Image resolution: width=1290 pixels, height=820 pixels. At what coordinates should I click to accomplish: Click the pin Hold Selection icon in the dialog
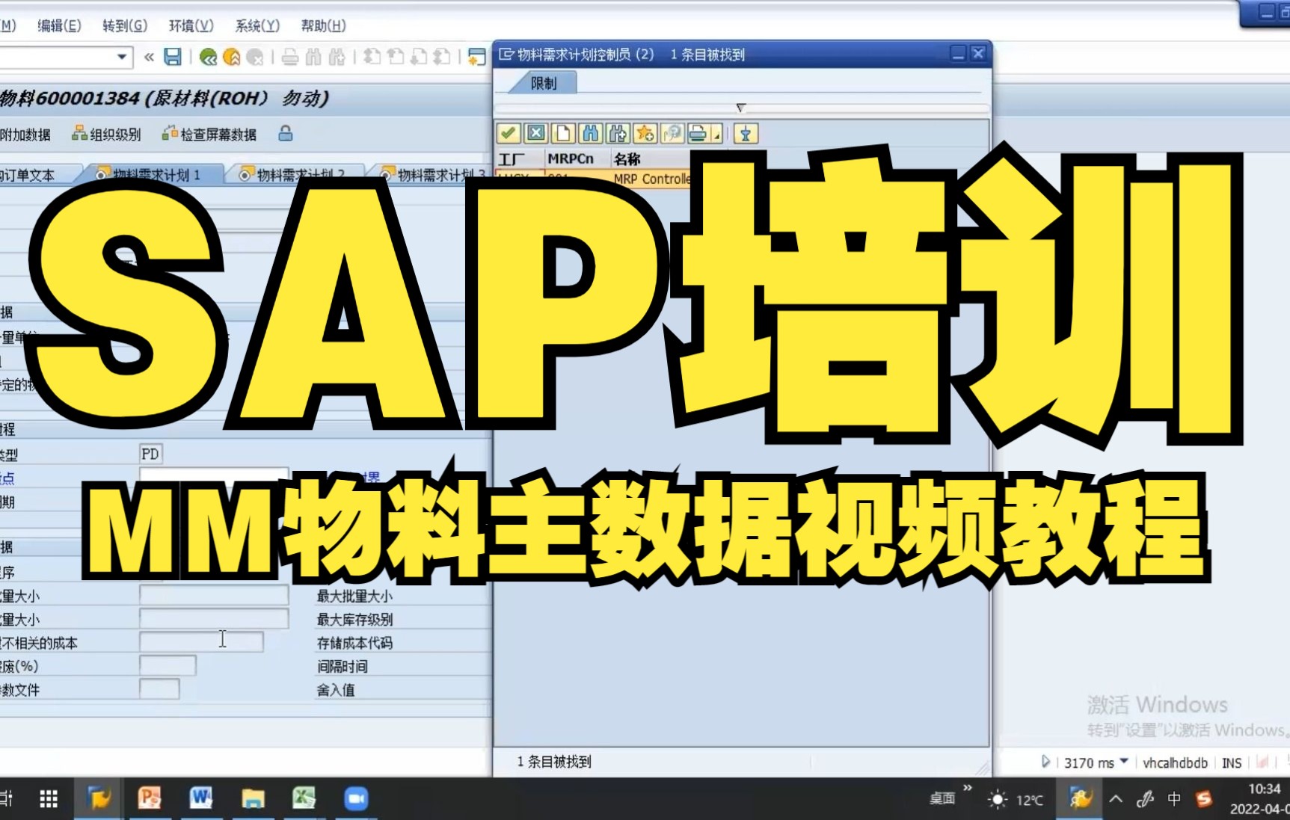(746, 134)
